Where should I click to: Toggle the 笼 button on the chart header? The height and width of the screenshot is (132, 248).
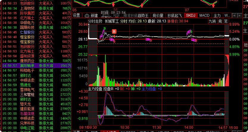click(x=226, y=21)
